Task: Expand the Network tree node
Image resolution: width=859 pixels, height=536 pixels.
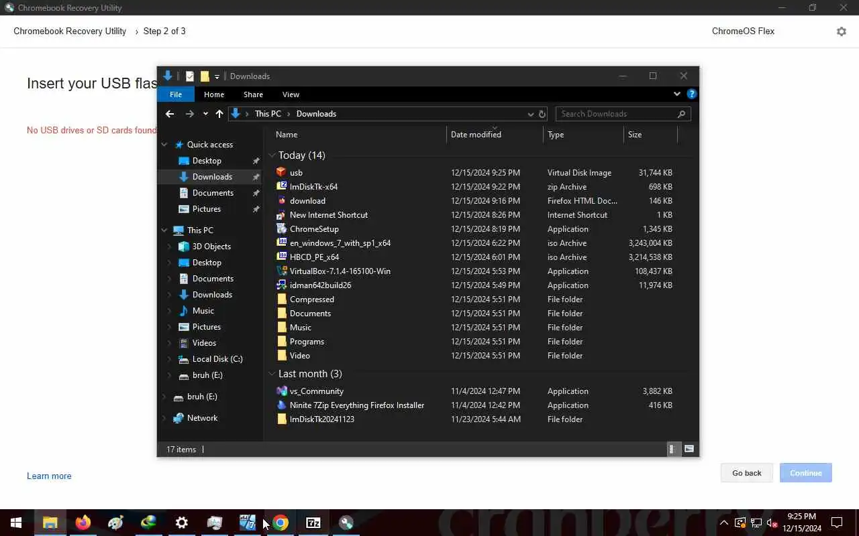Action: tap(164, 418)
